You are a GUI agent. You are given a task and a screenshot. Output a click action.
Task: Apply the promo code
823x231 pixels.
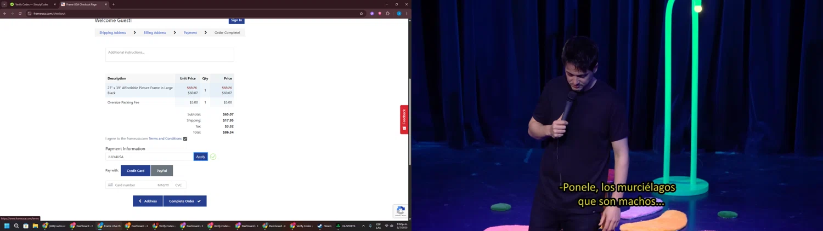[x=201, y=157]
